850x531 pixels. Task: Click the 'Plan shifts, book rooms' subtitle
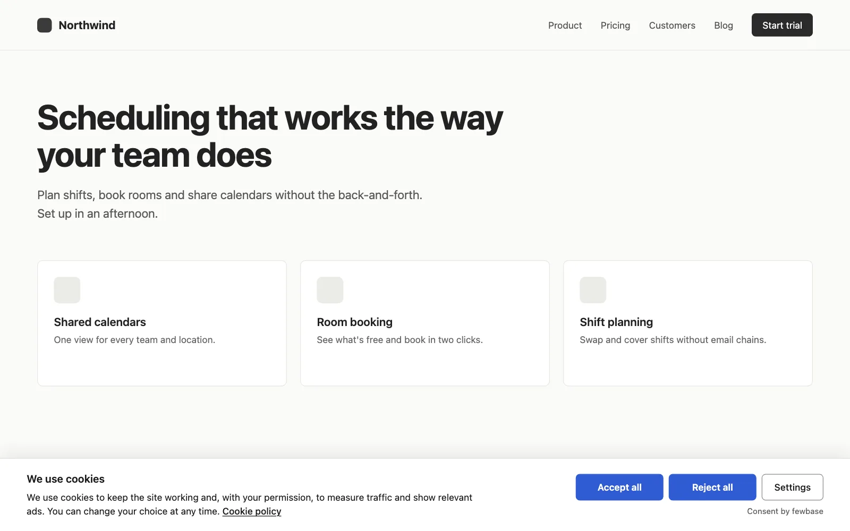[x=229, y=204]
